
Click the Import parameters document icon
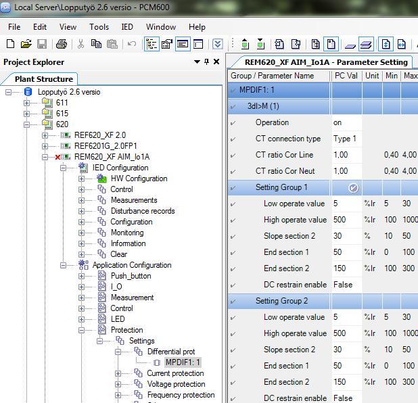point(279,44)
